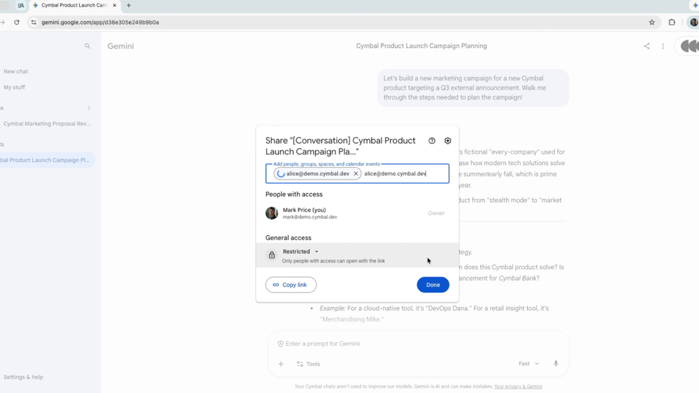Viewport: 699px width, 393px height.
Task: Click the Done button
Action: (433, 285)
